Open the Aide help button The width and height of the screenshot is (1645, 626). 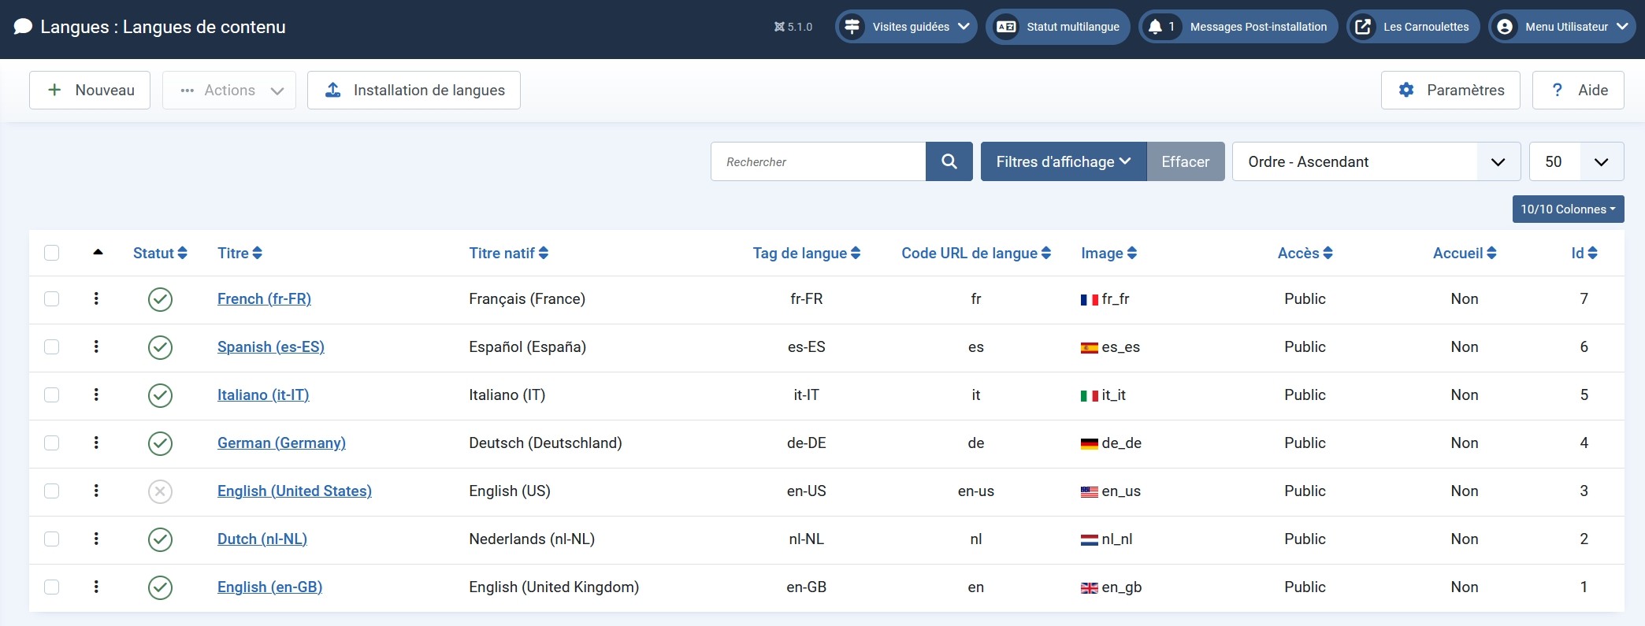(1578, 90)
